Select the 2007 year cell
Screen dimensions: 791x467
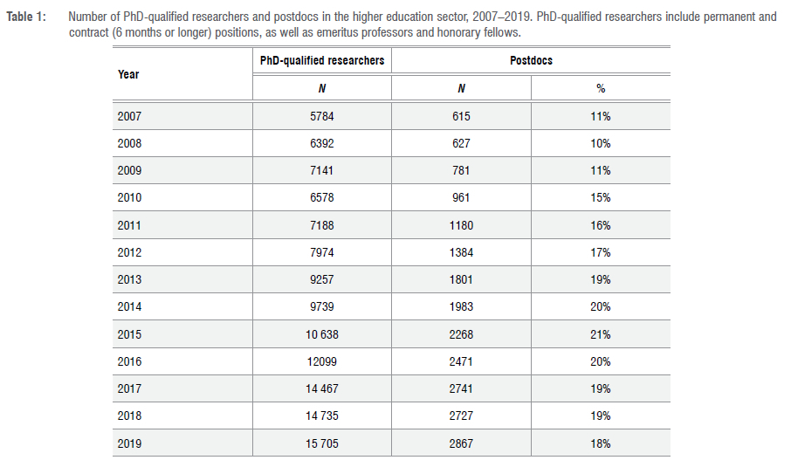pos(128,116)
